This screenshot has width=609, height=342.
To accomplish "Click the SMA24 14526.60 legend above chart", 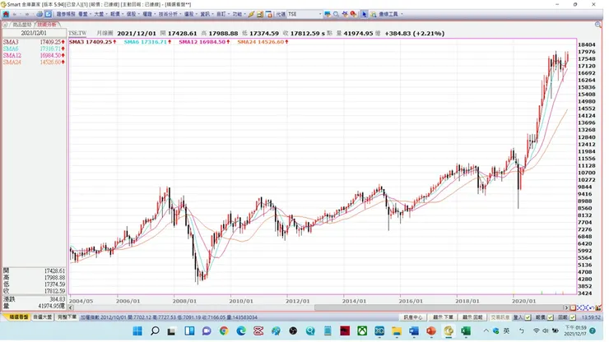I will pyautogui.click(x=263, y=42).
